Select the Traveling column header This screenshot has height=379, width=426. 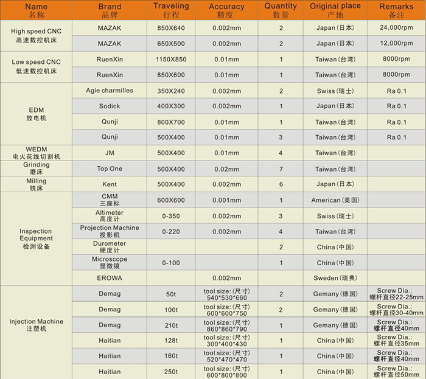coord(171,10)
